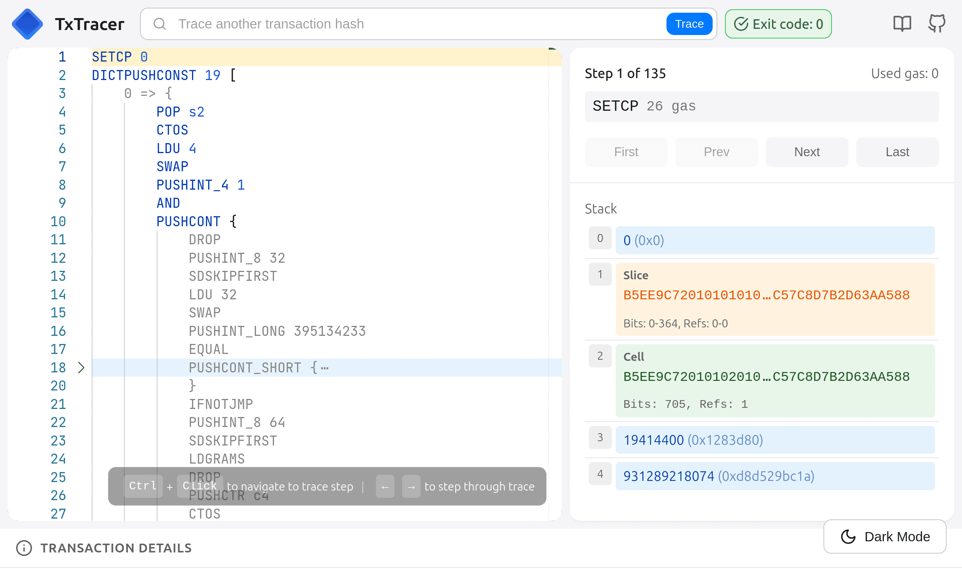This screenshot has width=962, height=569.
Task: Click the TxTracer diamond logo
Action: pyautogui.click(x=27, y=24)
